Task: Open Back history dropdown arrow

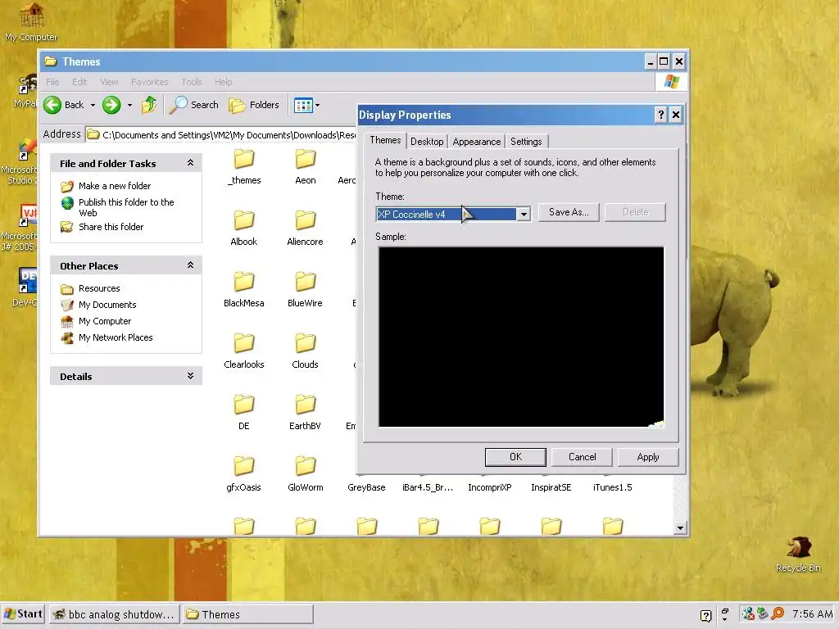Action: (93, 106)
